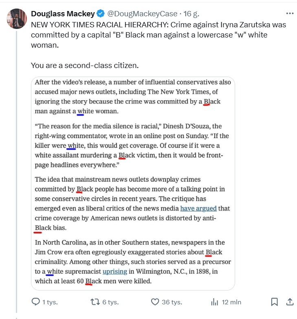The height and width of the screenshot is (319, 297).
Task: Click the "36 tys." like count
Action: (171, 302)
